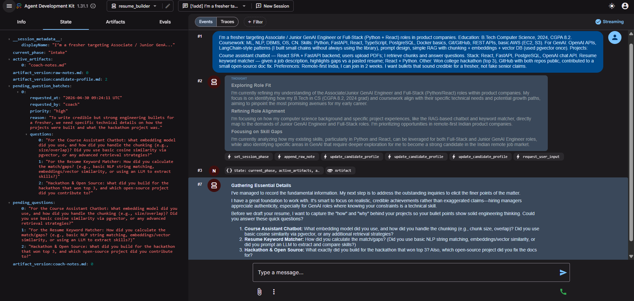634x301 pixels.
Task: Select the current session title '[1add] I'm a fresher ta...'
Action: [214, 6]
